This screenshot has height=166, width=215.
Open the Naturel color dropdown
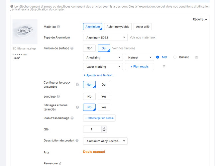(140, 57)
